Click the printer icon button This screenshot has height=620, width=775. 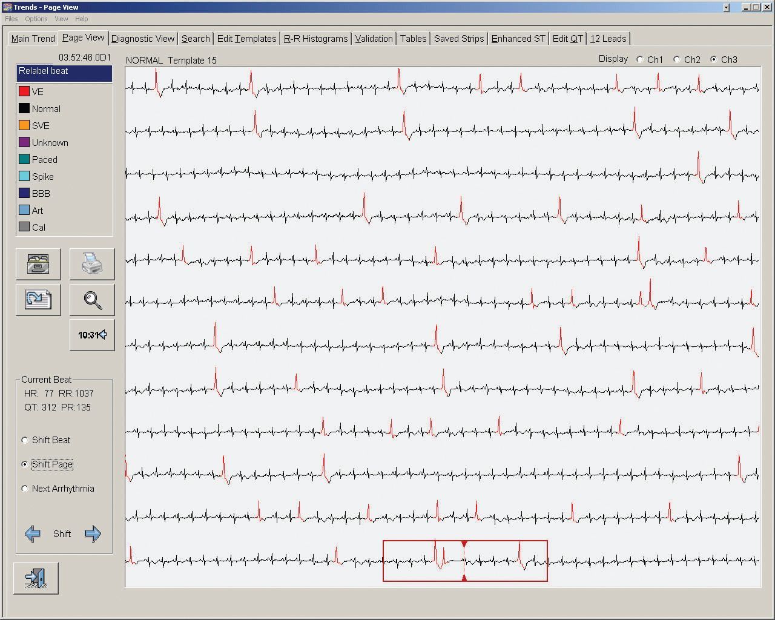click(x=92, y=264)
